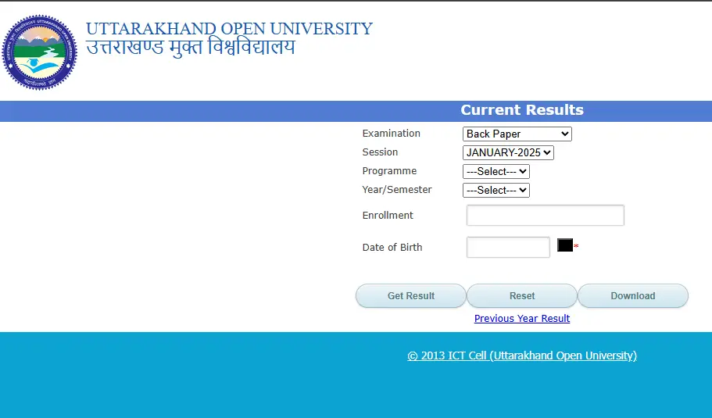Click the Uttarakhand Open University logo emblem
712x418 pixels.
tap(40, 52)
